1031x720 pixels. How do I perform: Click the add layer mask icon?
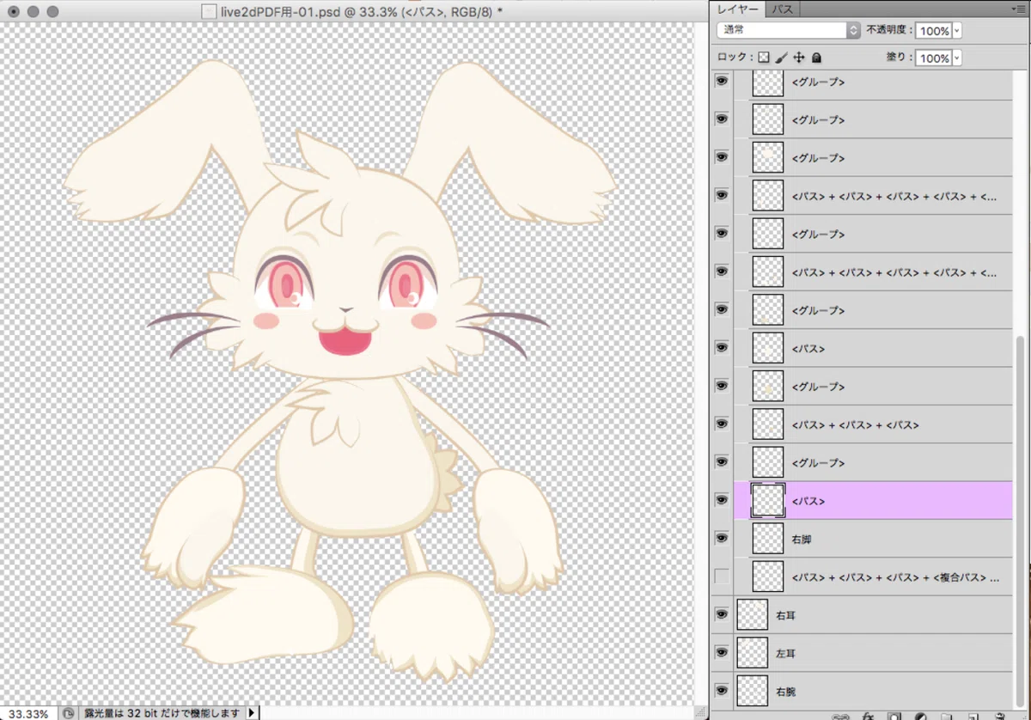(x=894, y=716)
